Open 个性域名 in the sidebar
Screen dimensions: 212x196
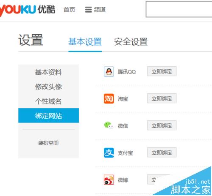[48, 101]
